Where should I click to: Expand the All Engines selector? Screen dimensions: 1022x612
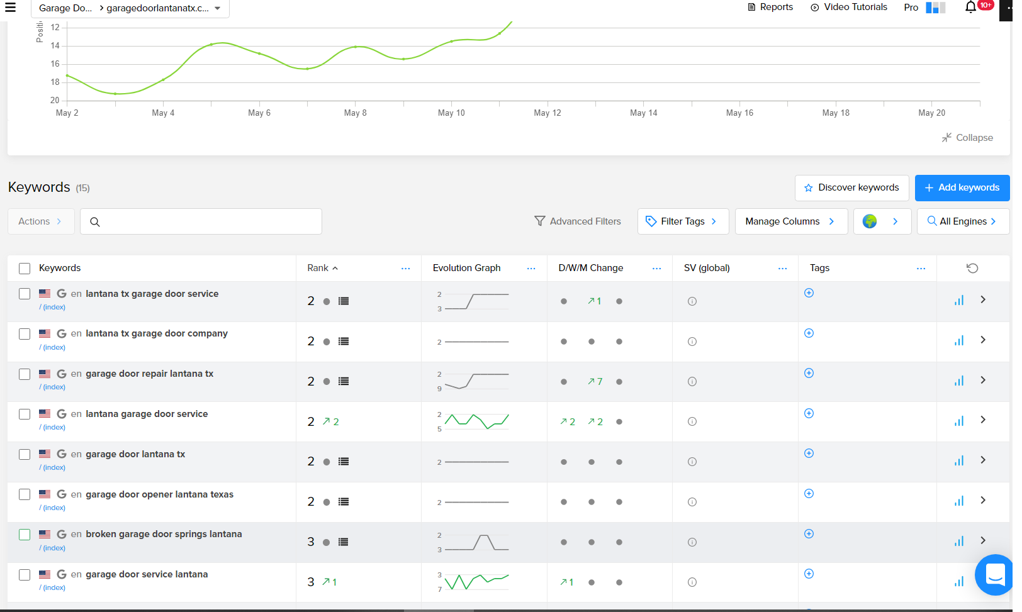(x=962, y=221)
